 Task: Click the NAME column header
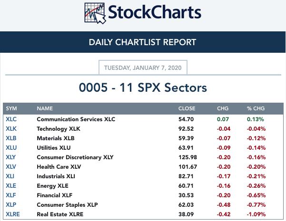tap(45, 109)
